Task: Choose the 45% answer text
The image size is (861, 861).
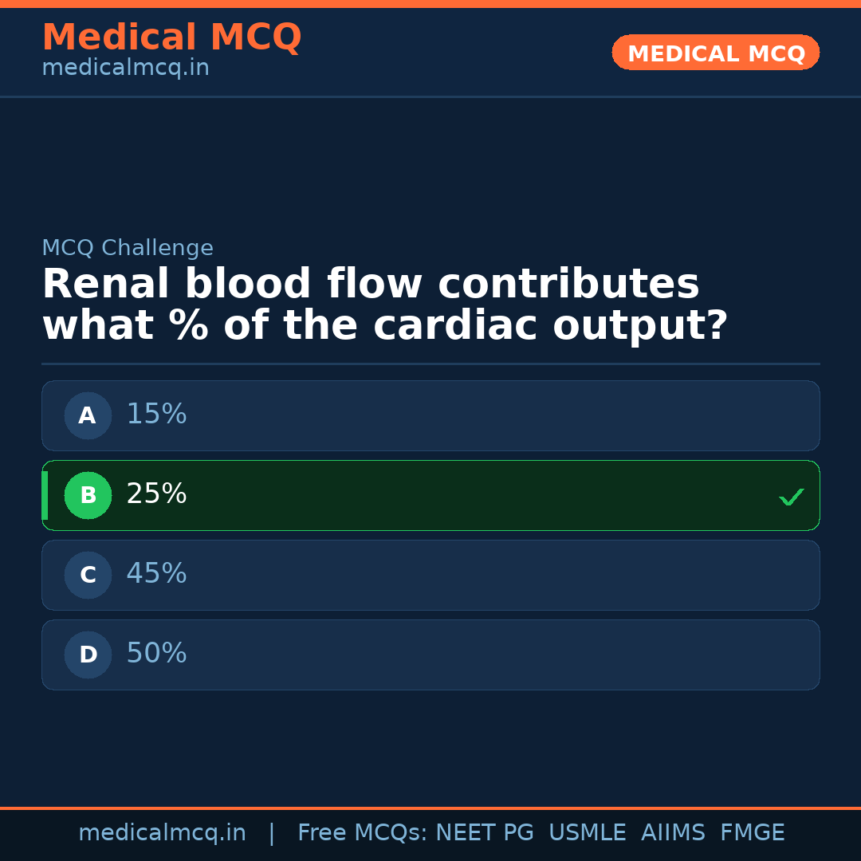Action: [x=156, y=574]
